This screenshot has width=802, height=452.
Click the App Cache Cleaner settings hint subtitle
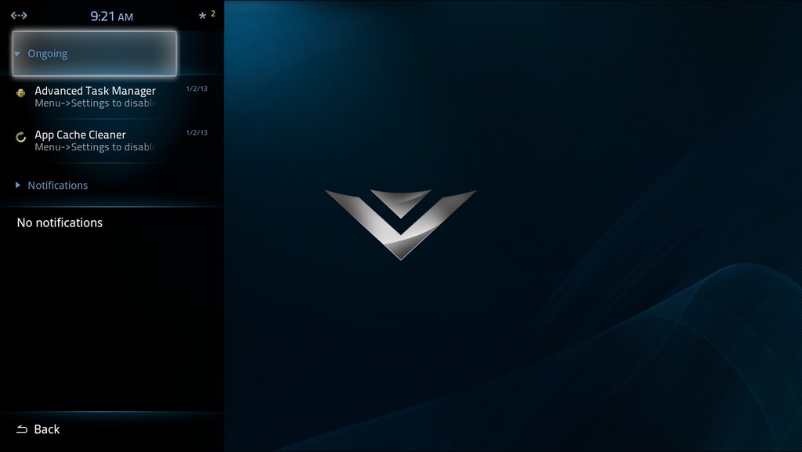[x=95, y=147]
